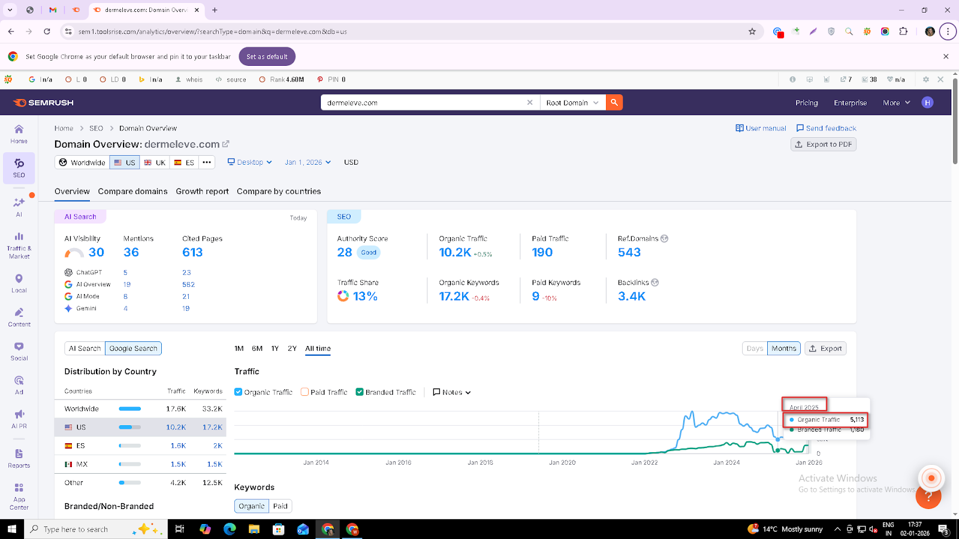The height and width of the screenshot is (539, 959).
Task: Toggle the Branded Traffic checkbox
Action: (360, 392)
